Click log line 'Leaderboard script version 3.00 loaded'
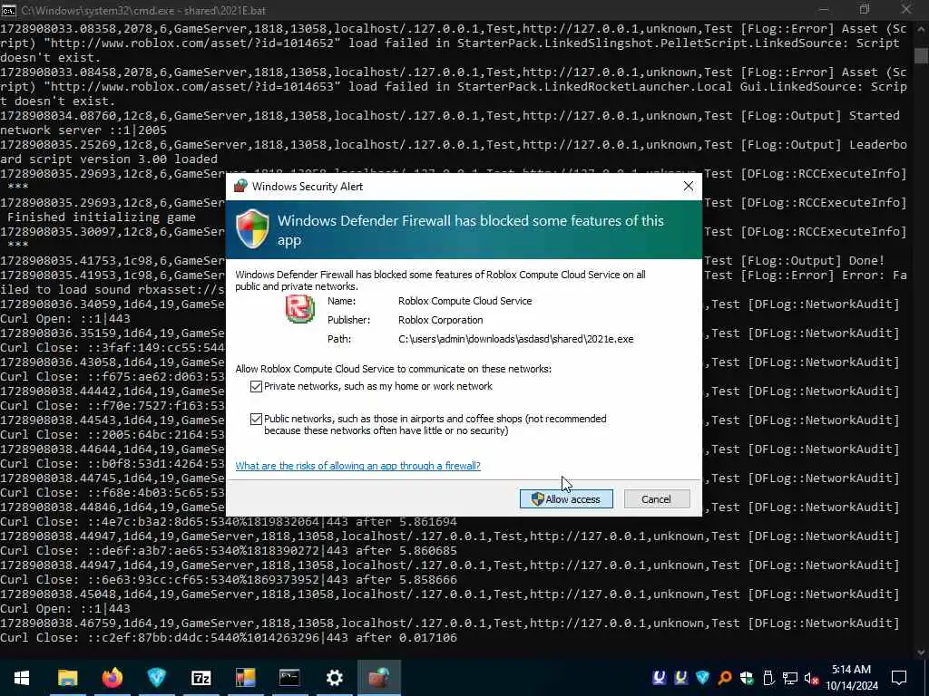 (x=454, y=151)
